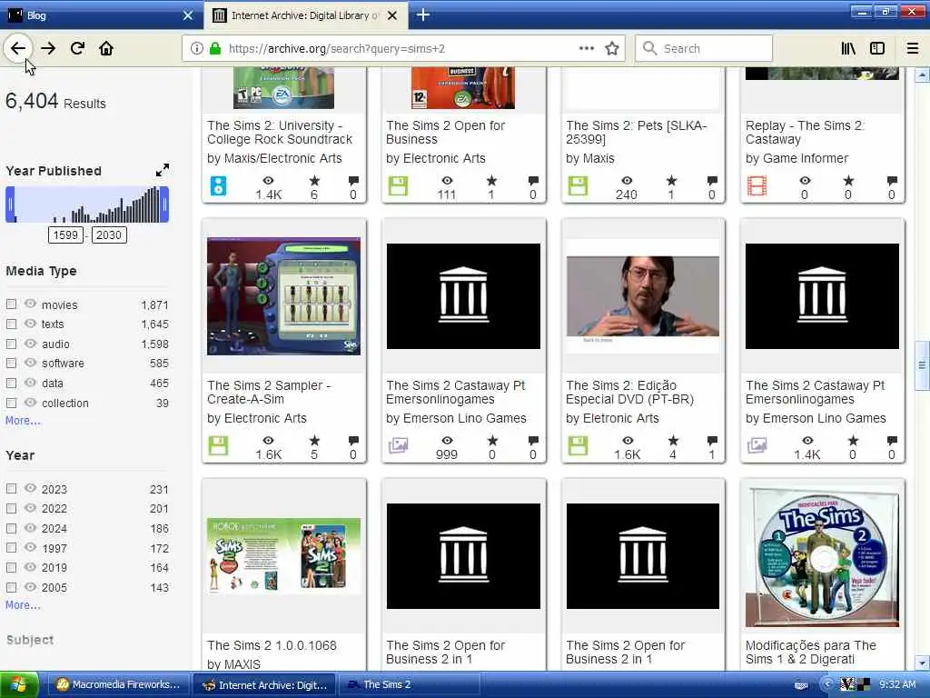Check the collection media type checkbox

point(11,403)
